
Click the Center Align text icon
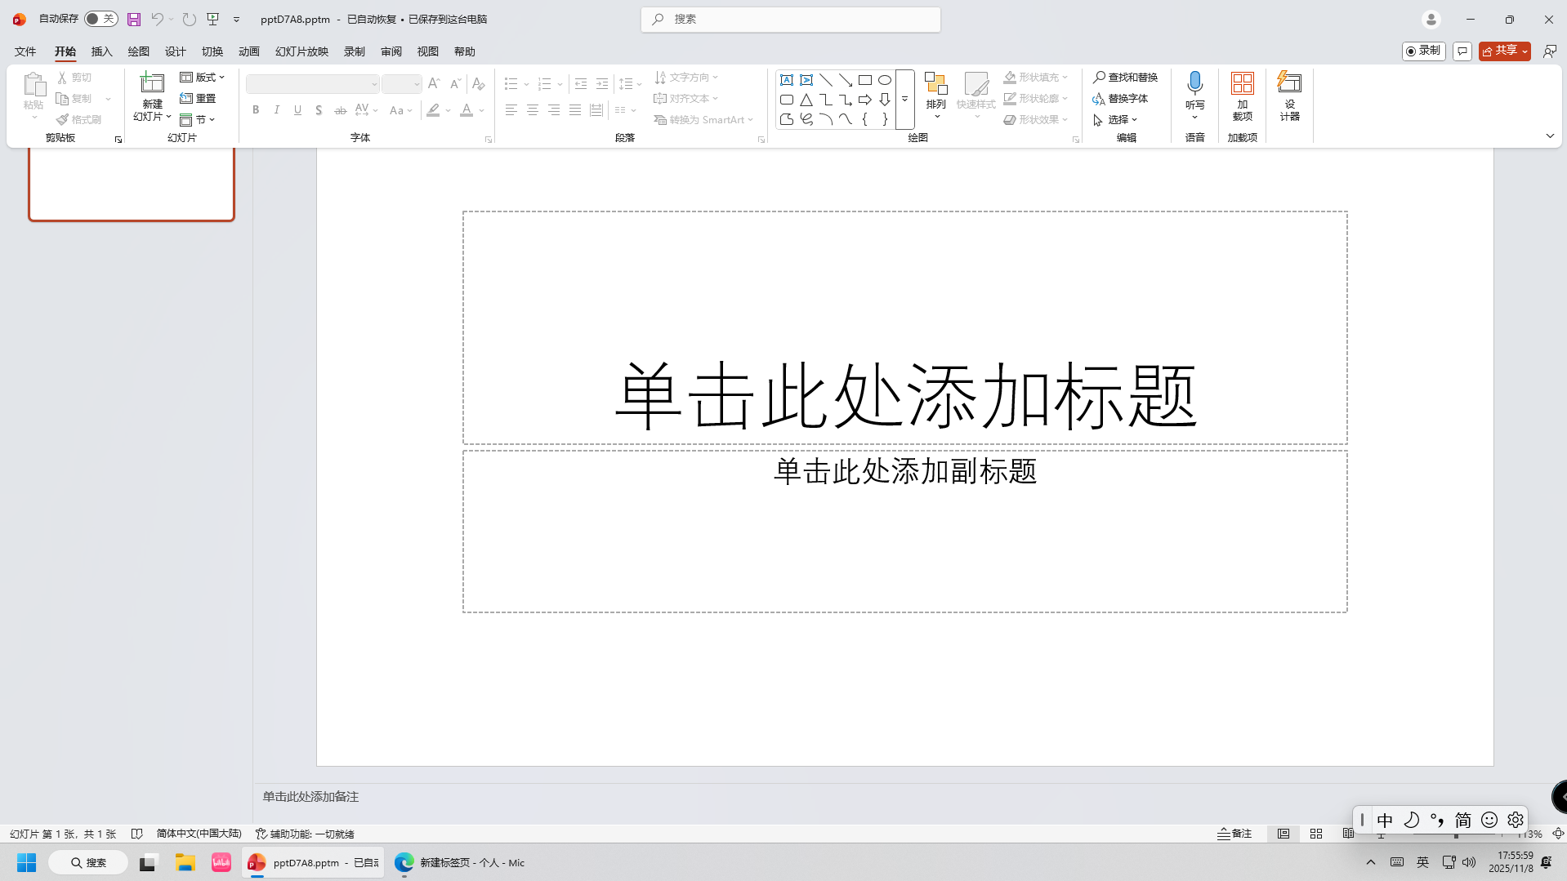(533, 109)
